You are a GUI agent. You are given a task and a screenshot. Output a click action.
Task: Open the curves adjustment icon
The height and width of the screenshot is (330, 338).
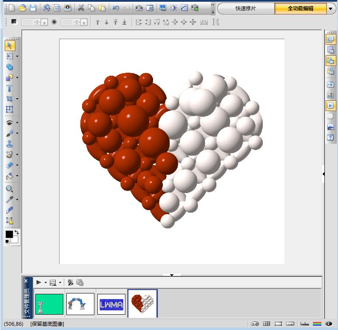pos(184,8)
